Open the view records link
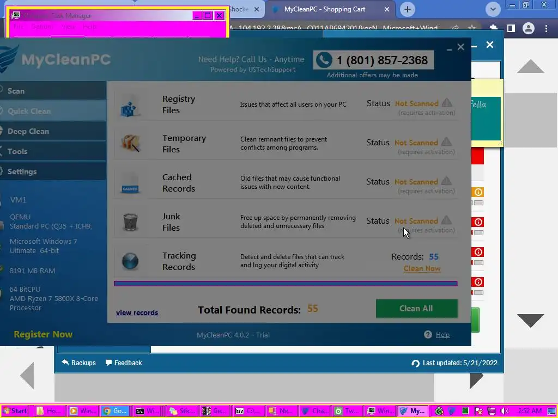This screenshot has width=558, height=418. (x=137, y=313)
